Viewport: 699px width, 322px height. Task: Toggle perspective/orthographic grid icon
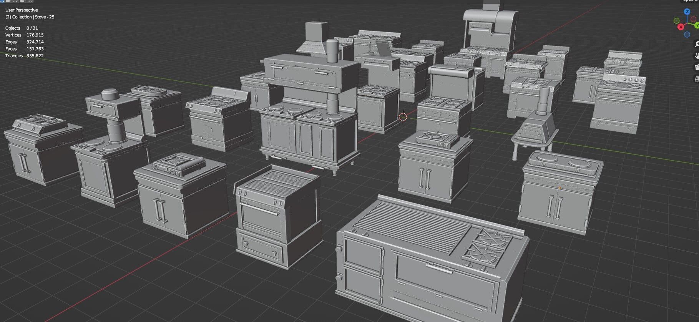(x=697, y=79)
